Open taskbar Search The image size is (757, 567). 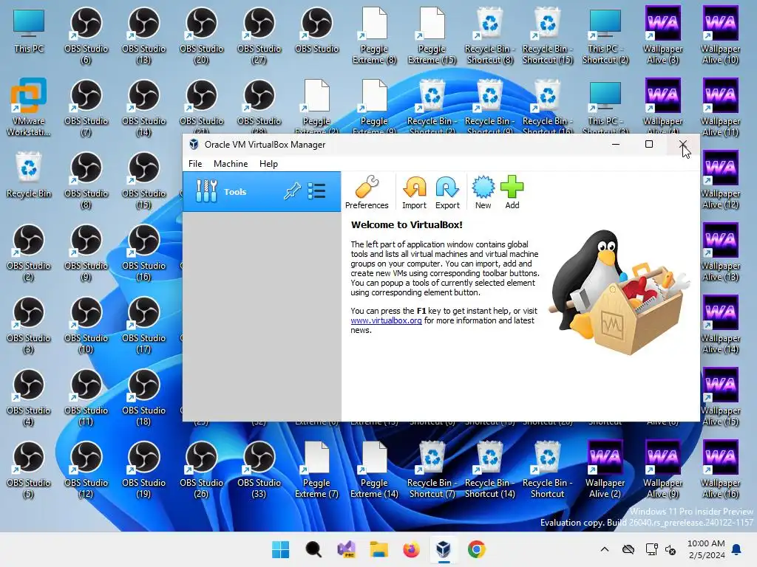[313, 549]
